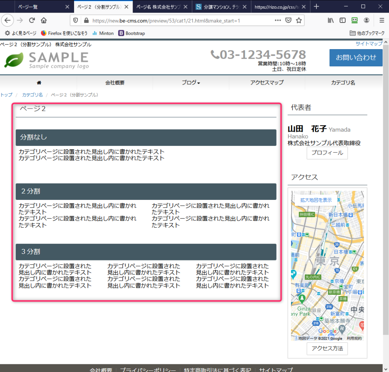Click the Firefox home icon
The height and width of the screenshot is (372, 389).
click(44, 21)
